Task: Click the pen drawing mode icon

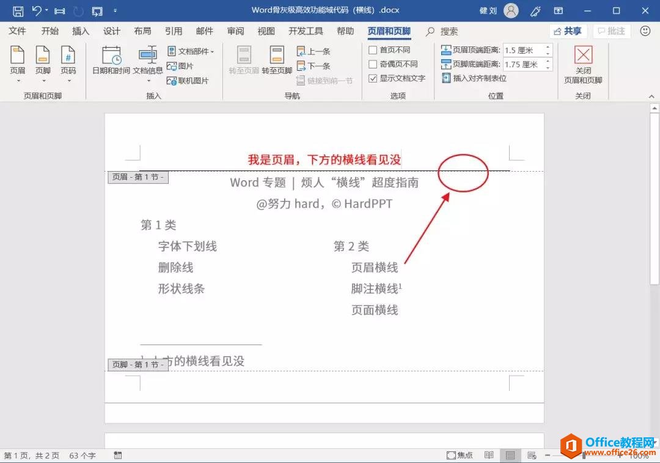Action: pos(535,11)
